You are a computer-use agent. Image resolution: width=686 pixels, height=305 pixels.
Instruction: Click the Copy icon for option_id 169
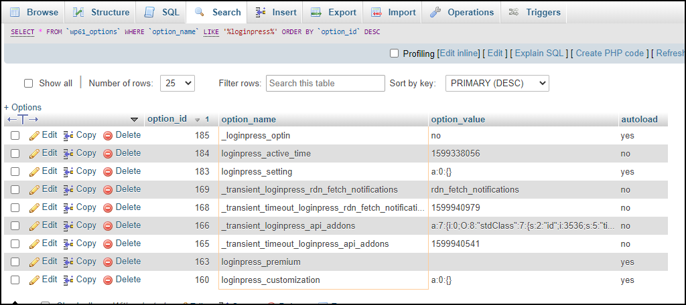tap(68, 190)
